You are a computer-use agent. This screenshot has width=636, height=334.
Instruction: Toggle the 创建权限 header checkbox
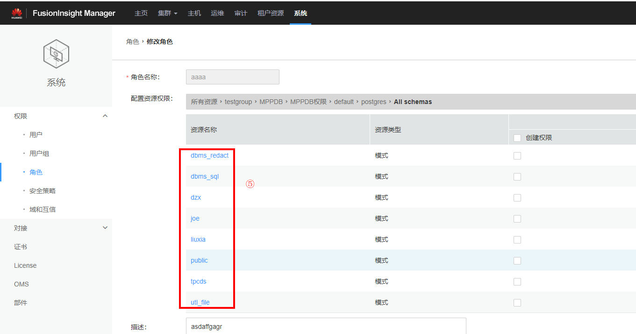click(517, 138)
